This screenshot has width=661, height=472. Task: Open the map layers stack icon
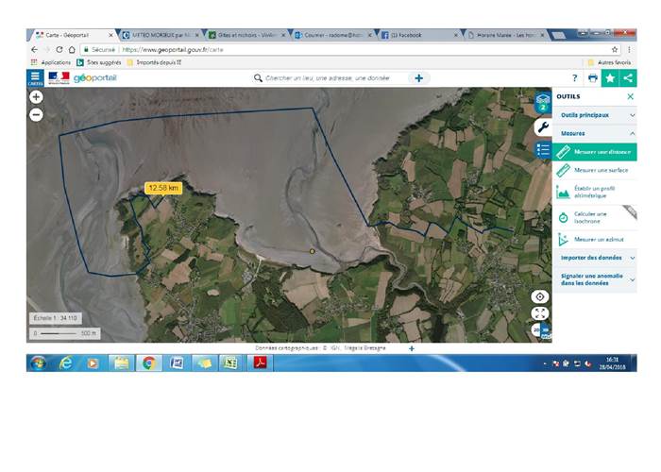tap(542, 101)
